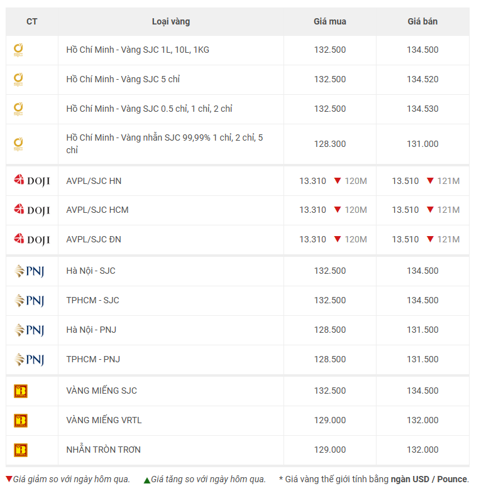The height and width of the screenshot is (491, 479).
Task: Click red down arrow in AVPL/SJC HN buy price
Action: [338, 180]
